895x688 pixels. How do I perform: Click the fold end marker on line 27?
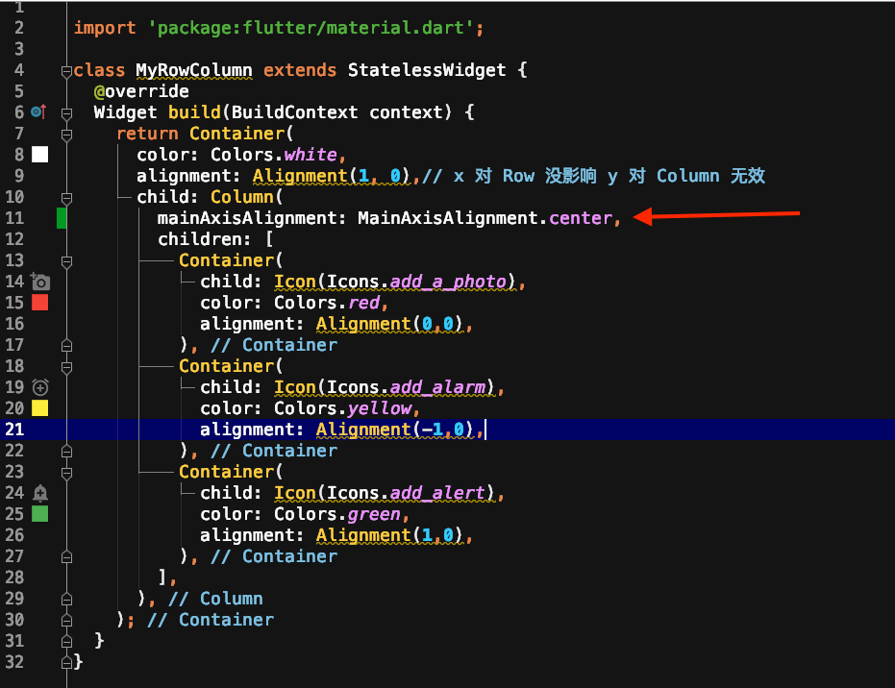(x=66, y=556)
